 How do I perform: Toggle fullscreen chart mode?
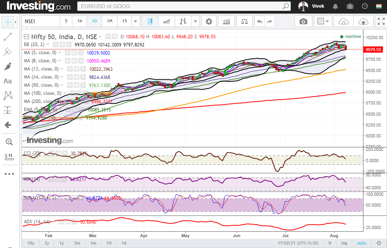tap(381, 22)
